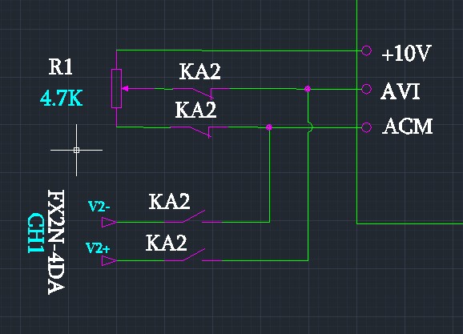Click the +10V terminal circle

point(366,50)
